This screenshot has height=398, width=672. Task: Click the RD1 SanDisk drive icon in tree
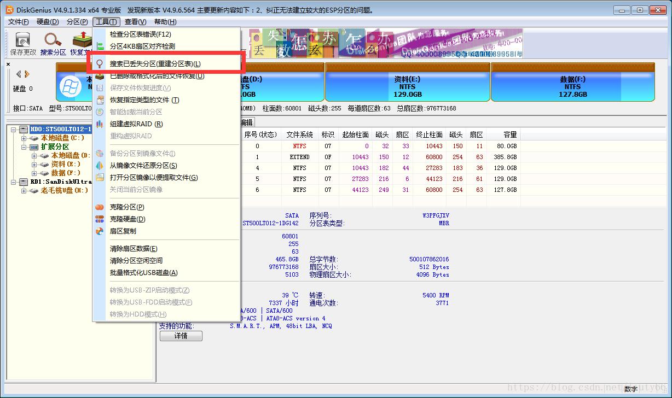tap(24, 182)
